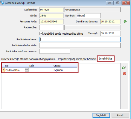The width and height of the screenshot is (131, 119).
Task: Click the 20.07.2015. date cell
Action: point(15,70)
